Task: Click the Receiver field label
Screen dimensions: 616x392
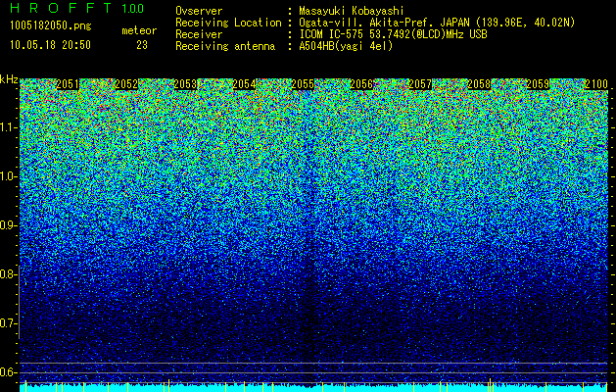Action: point(199,34)
